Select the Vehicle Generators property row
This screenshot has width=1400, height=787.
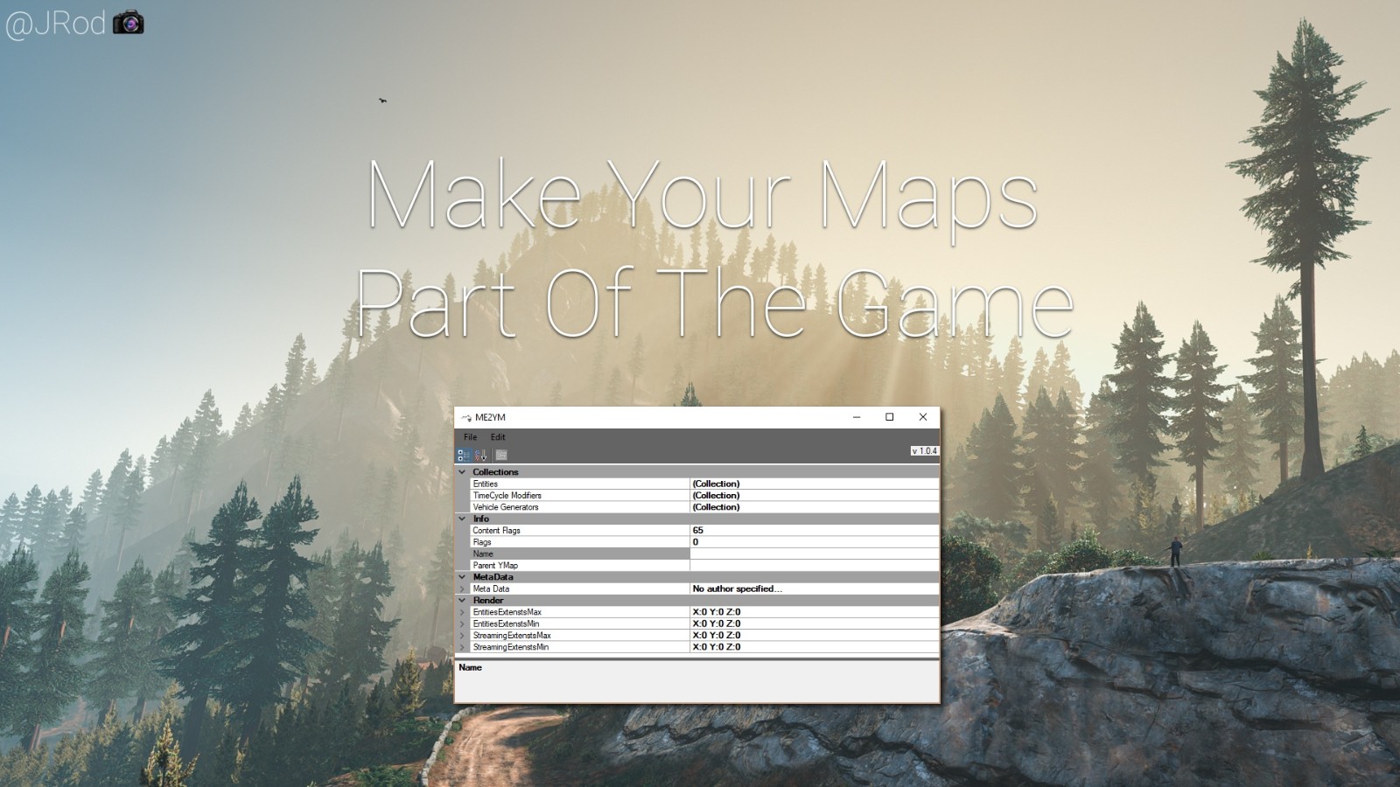(x=577, y=507)
